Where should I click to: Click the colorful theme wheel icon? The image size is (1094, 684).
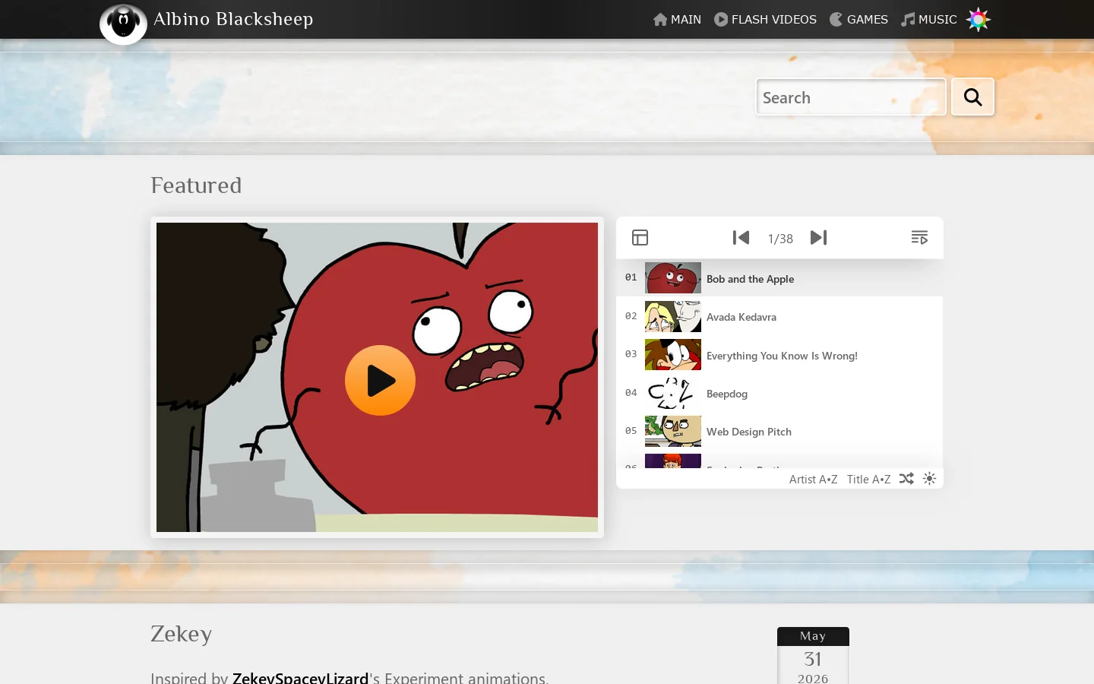(x=979, y=20)
